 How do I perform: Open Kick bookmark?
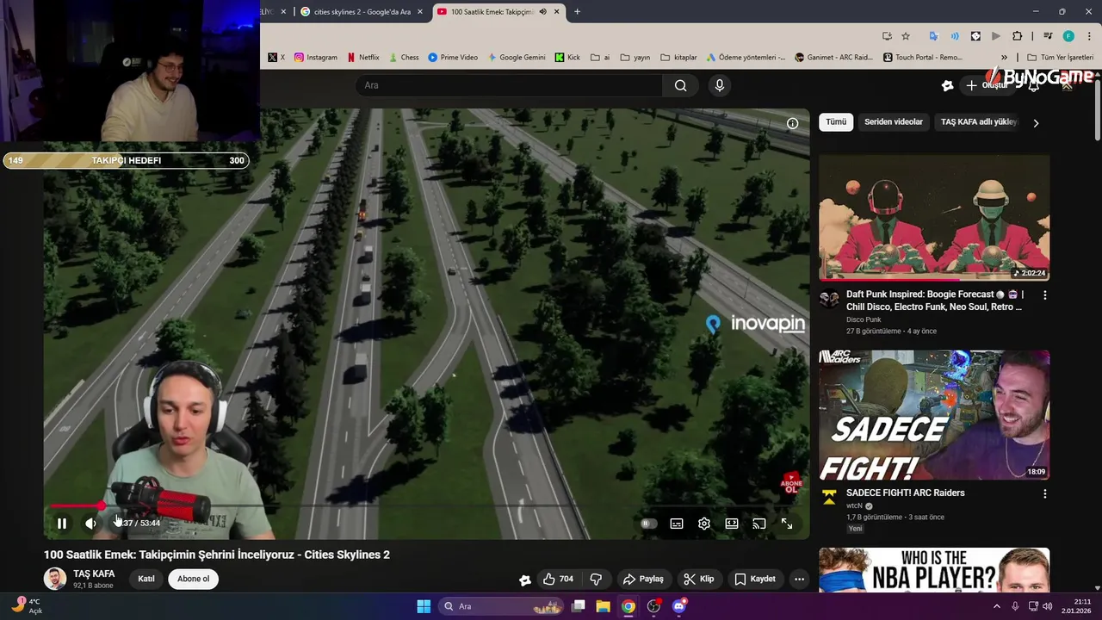coord(567,58)
